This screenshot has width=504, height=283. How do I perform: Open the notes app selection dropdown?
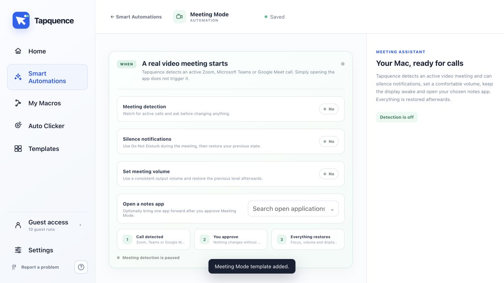293,209
